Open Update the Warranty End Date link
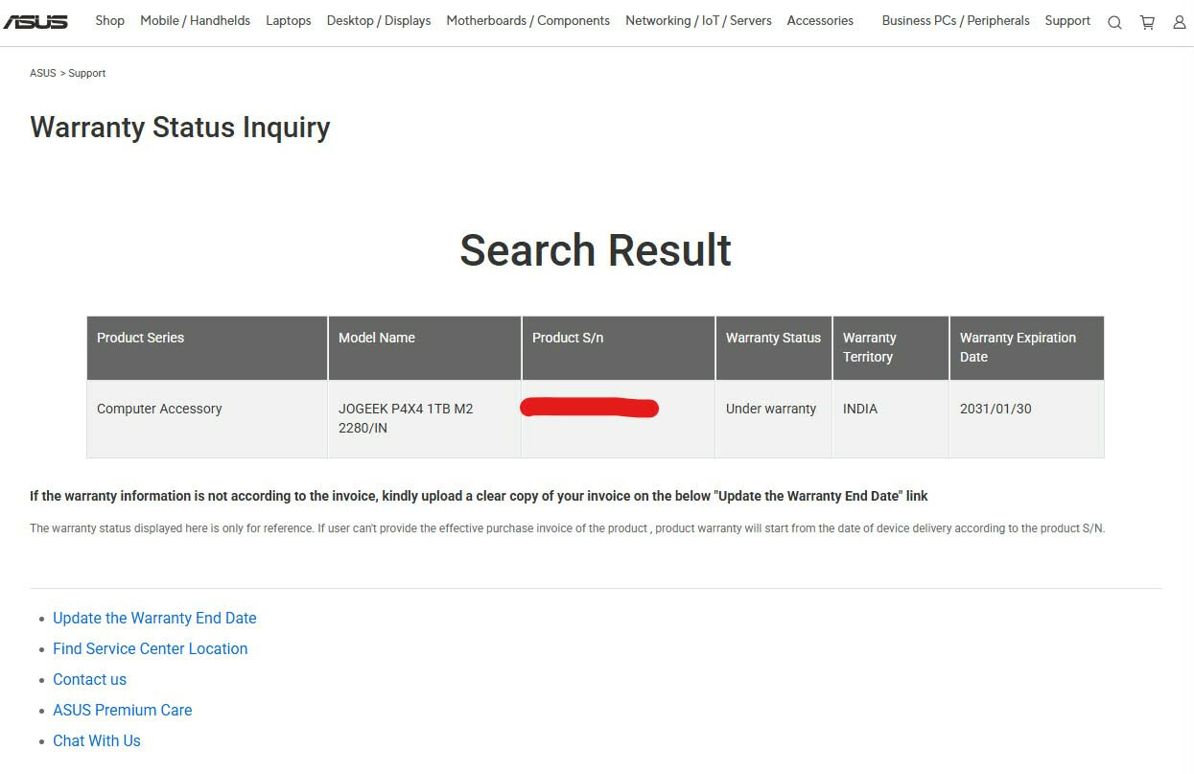This screenshot has width=1194, height=774. [154, 619]
